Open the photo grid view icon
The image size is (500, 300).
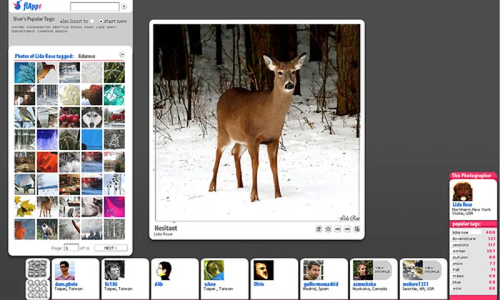(37, 269)
